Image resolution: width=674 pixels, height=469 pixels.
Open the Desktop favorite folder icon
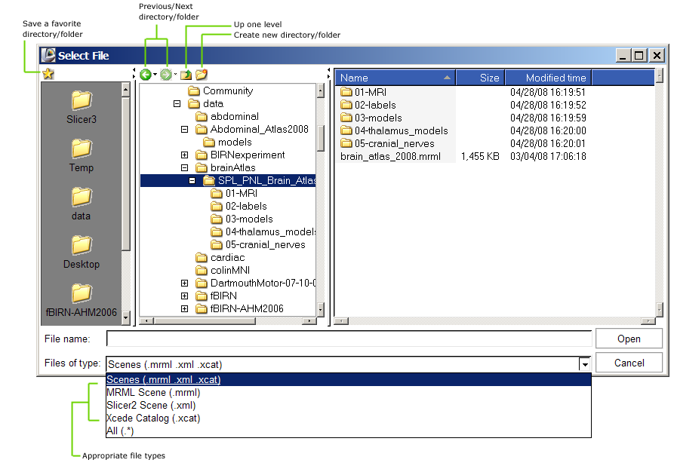[x=82, y=245]
